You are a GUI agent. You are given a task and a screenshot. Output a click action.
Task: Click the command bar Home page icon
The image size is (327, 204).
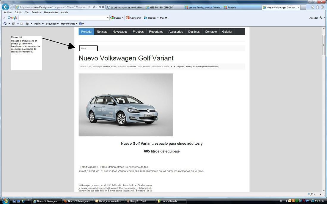(x=5, y=24)
